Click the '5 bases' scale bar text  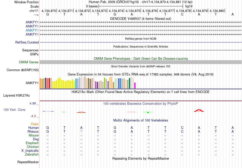[x=92, y=6]
